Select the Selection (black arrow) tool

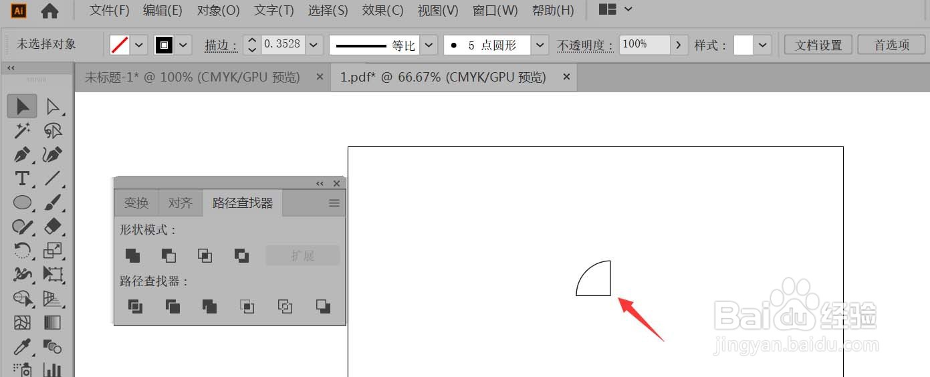(x=22, y=107)
